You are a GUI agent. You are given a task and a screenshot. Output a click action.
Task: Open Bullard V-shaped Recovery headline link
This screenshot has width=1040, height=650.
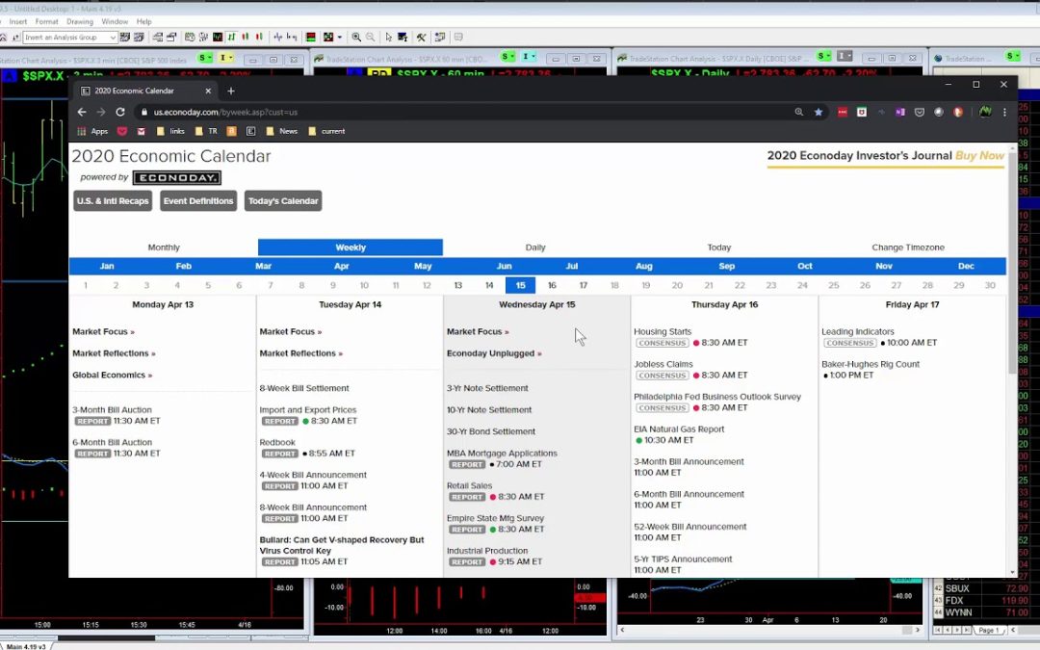(x=342, y=545)
